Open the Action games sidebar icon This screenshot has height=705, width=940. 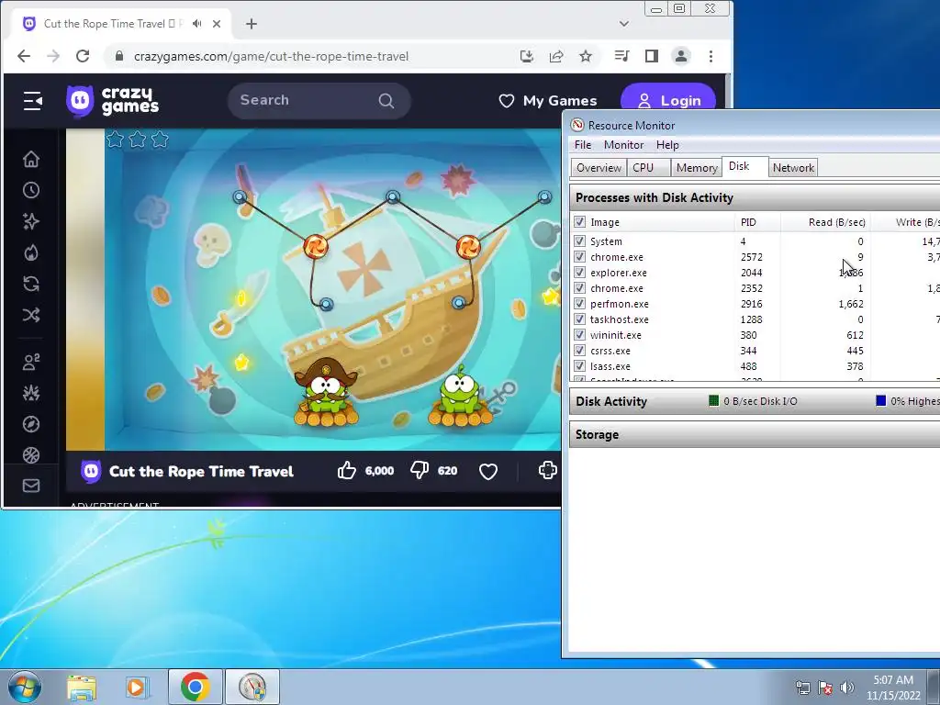31,393
